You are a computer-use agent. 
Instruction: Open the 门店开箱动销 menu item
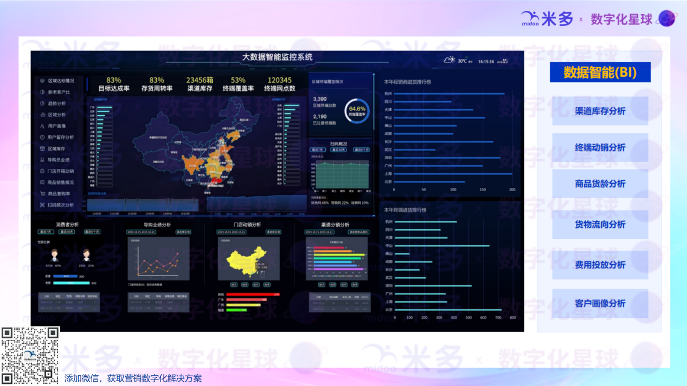click(60, 171)
